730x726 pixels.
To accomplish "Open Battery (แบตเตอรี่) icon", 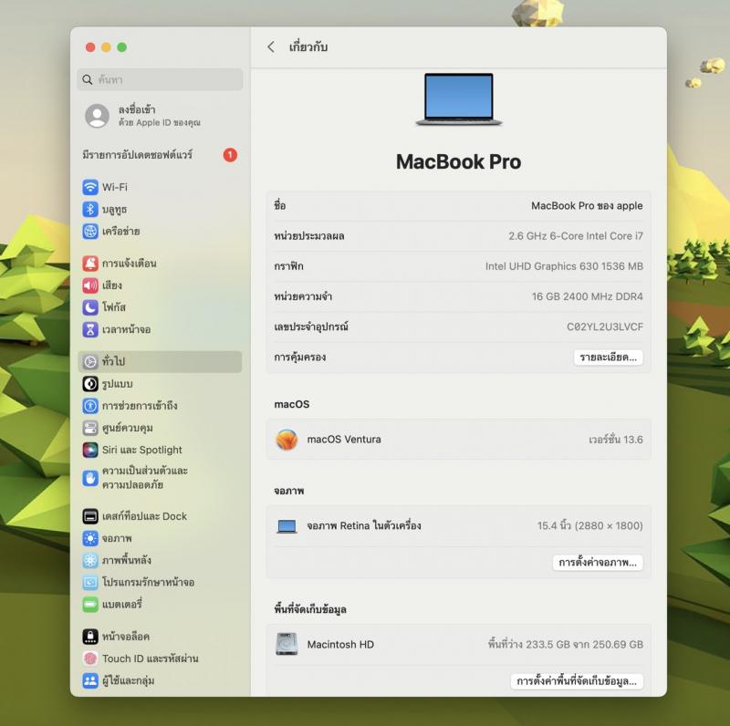I will point(90,604).
